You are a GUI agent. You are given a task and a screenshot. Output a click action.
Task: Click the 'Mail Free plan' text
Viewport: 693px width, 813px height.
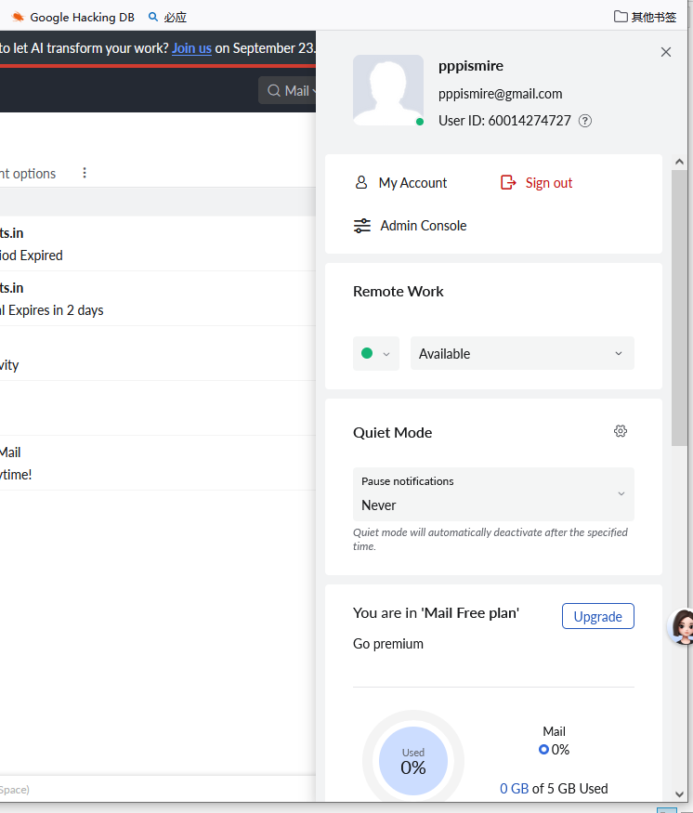point(470,613)
